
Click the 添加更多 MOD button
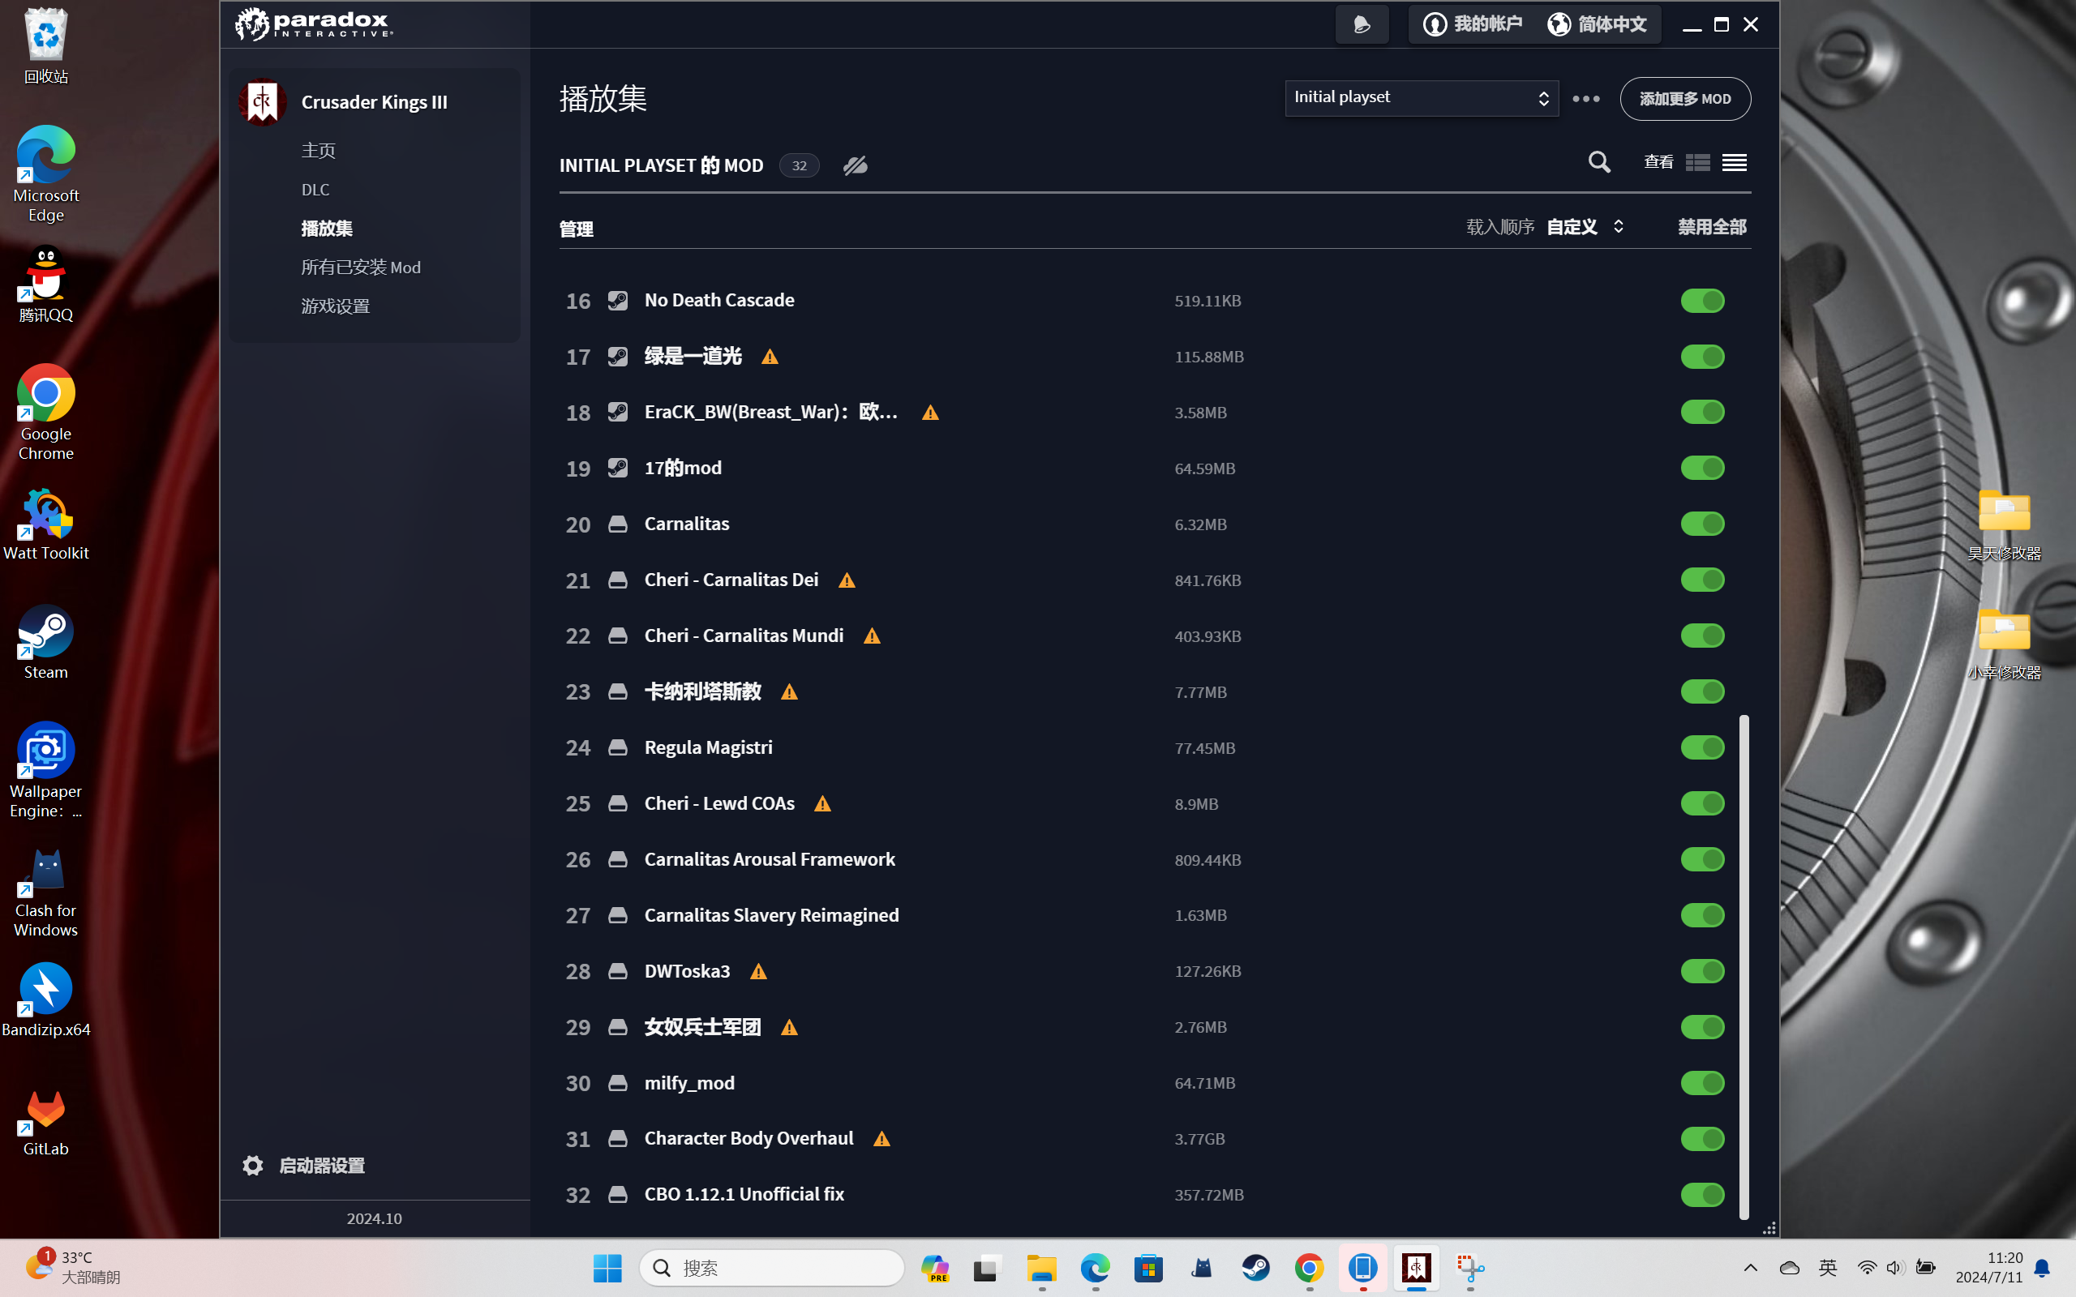(1685, 99)
